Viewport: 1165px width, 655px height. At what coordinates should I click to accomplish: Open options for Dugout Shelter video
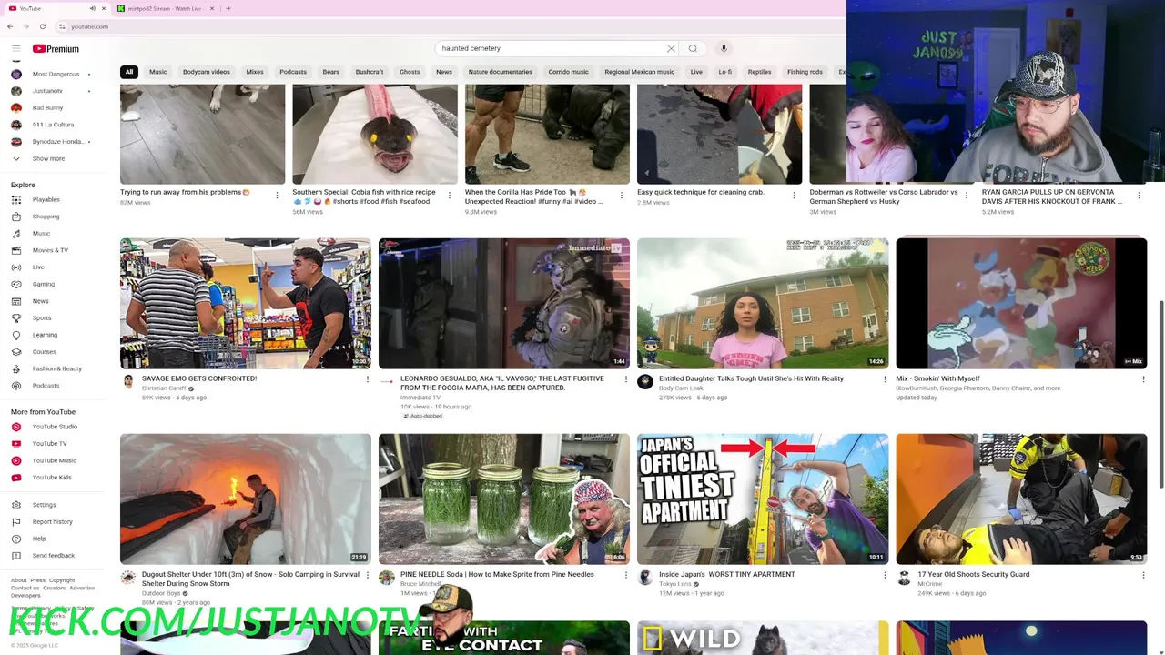tap(367, 575)
